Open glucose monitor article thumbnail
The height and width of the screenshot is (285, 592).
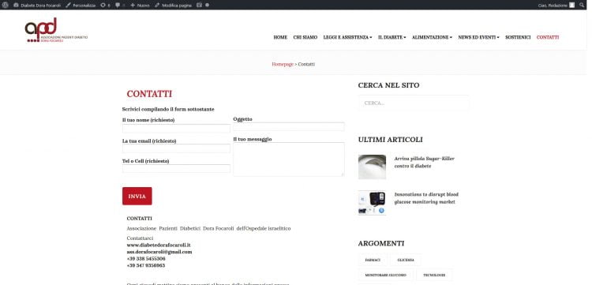coord(372,203)
